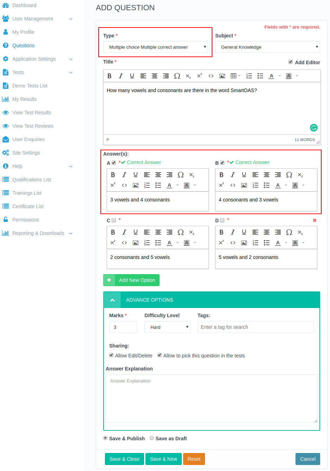Expand Reporting & Downloads submenu
The width and height of the screenshot is (330, 471).
coord(71,233)
